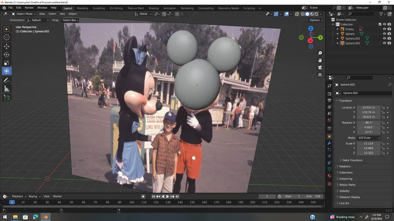Open the Modifiers wrench properties tab
Screen dimensions: 394x221
(329, 143)
